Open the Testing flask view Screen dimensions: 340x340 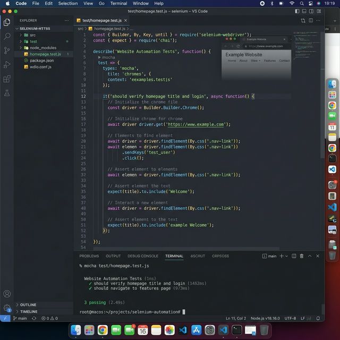tap(7, 93)
